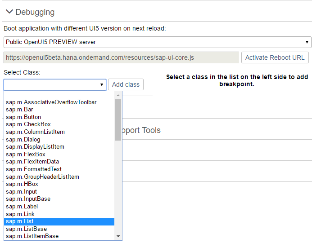Collapse the Debugging section chevron
This screenshot has width=312, height=243.
pos(9,12)
